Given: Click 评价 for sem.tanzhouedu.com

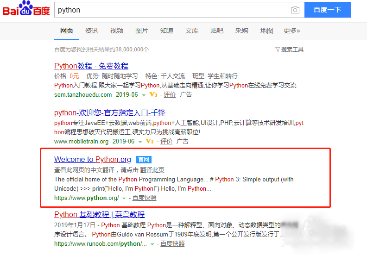Looking at the screenshot, I should pyautogui.click(x=170, y=95).
